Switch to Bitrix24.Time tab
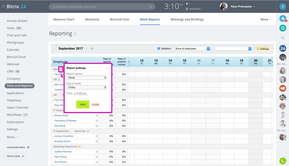289x166 pixels. 119,19
